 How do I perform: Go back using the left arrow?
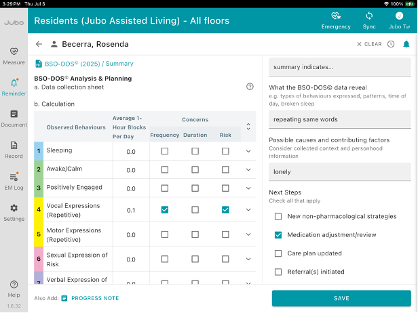[x=39, y=44]
